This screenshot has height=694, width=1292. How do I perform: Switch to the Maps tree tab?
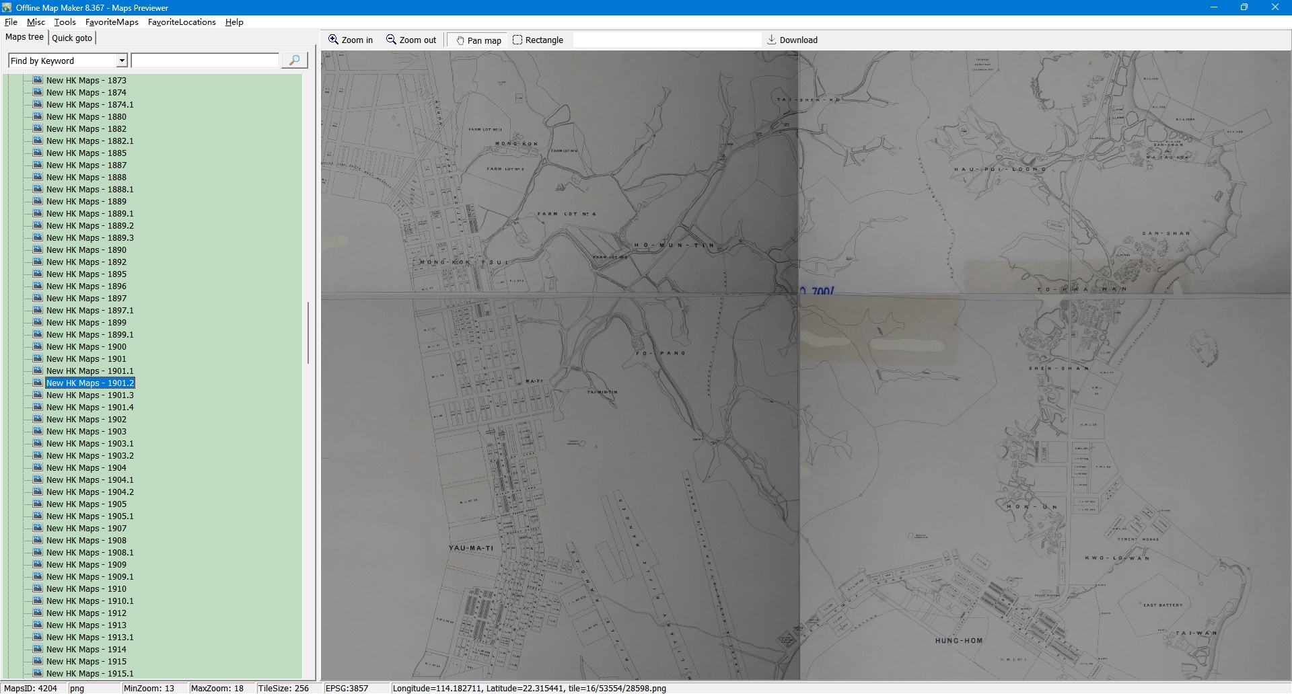(24, 37)
